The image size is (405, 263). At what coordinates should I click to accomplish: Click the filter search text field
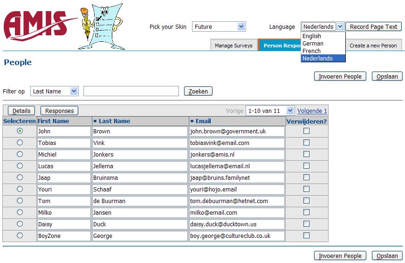click(131, 91)
